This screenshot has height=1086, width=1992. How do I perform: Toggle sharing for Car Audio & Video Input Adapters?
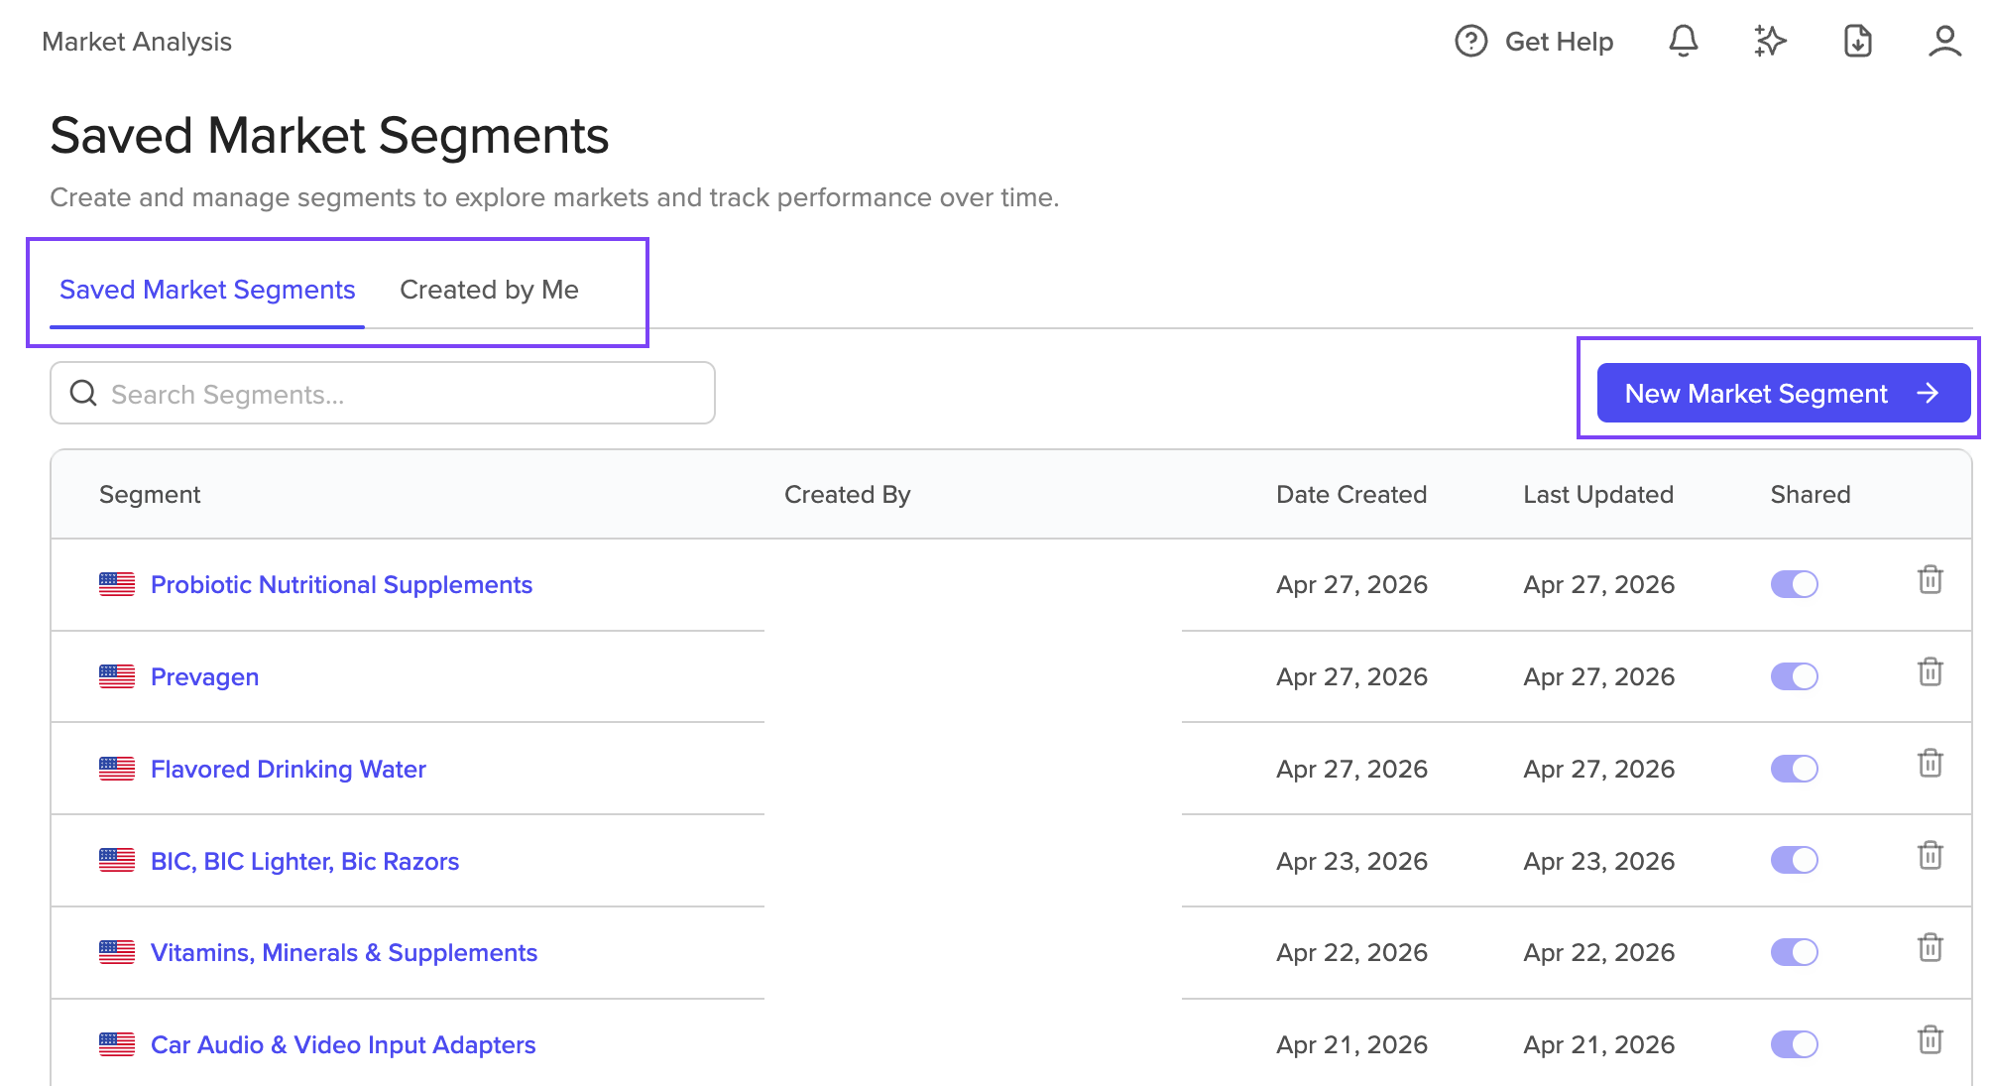pos(1794,1044)
